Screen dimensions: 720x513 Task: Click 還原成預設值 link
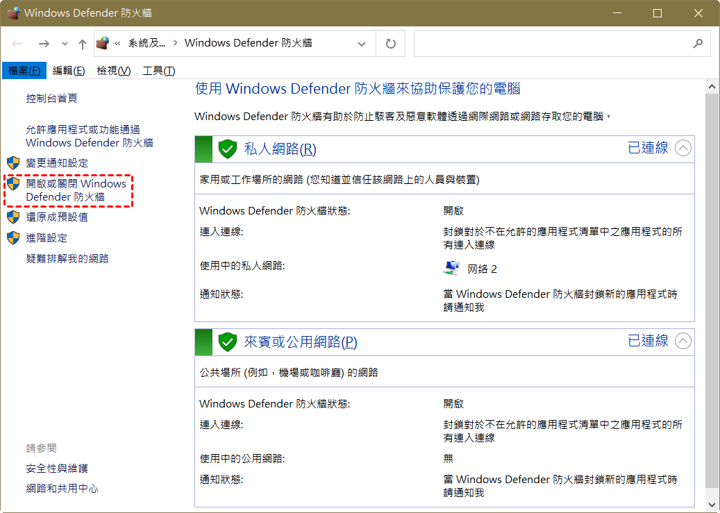pyautogui.click(x=57, y=217)
